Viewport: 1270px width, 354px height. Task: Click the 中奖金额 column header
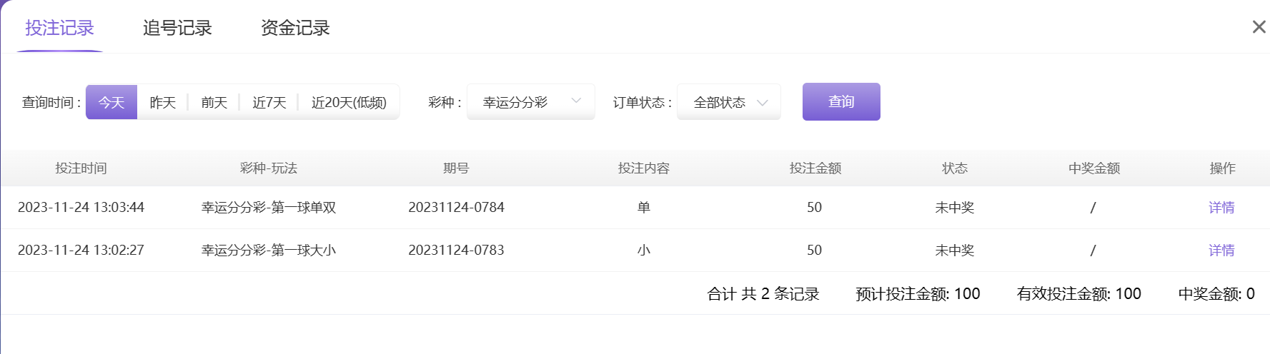(1094, 168)
